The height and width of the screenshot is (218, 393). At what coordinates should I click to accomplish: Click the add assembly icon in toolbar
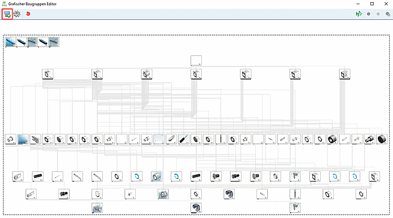(7, 14)
